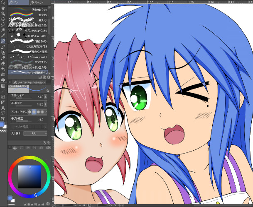Toggle the lock icon on brush preview
253x207 pixels.
(x=48, y=91)
